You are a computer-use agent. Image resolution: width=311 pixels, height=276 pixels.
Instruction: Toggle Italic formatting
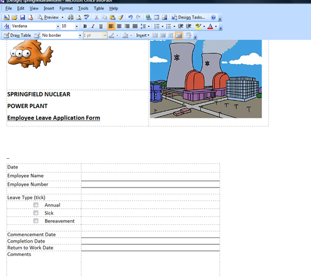click(x=93, y=26)
